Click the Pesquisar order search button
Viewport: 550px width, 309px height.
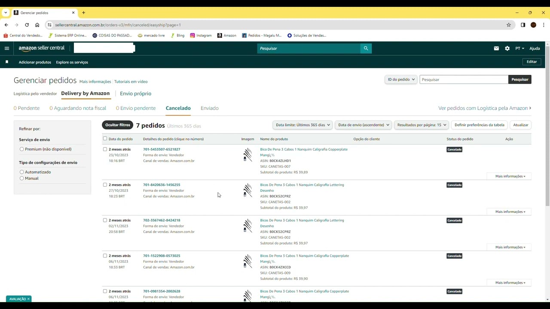[520, 79]
